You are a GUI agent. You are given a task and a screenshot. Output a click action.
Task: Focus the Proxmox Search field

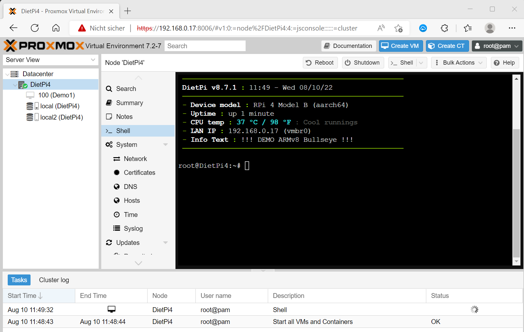point(205,46)
